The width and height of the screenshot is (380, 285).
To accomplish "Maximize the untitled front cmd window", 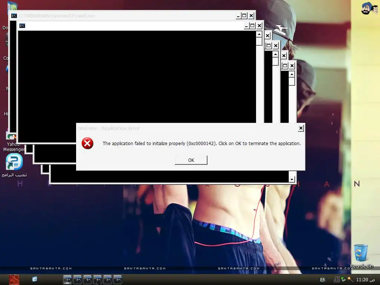I will click(x=252, y=26).
